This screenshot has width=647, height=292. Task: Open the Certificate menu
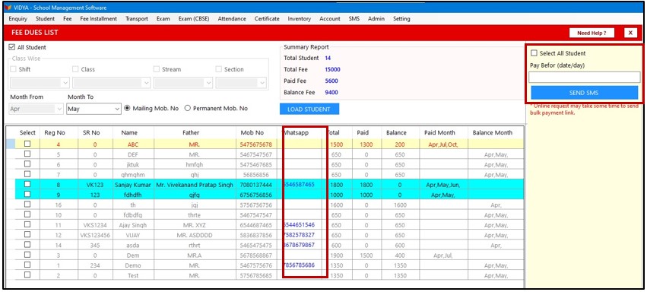click(x=267, y=19)
